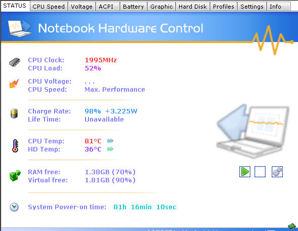Screen dimensions: 298x231
Task: Click the laptop logo in the header
Action: coord(20,29)
